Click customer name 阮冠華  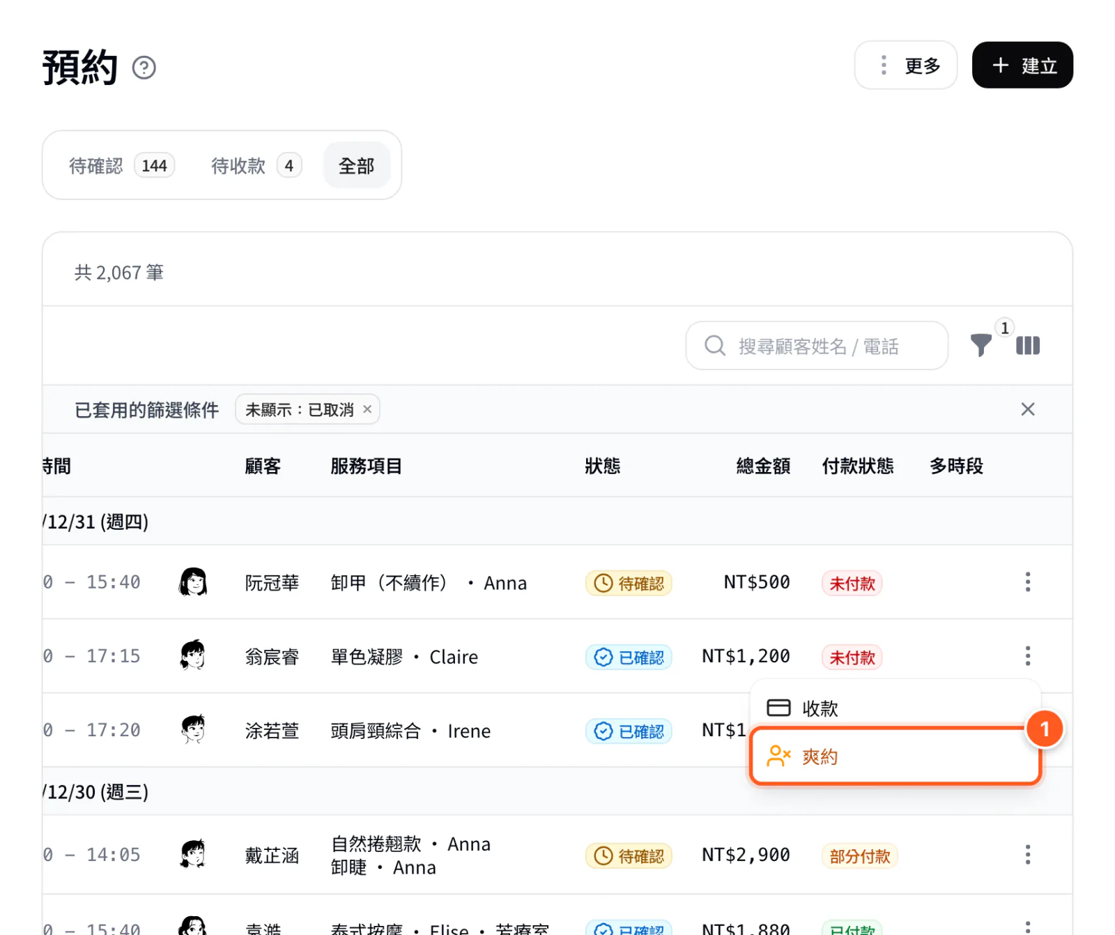click(x=272, y=583)
